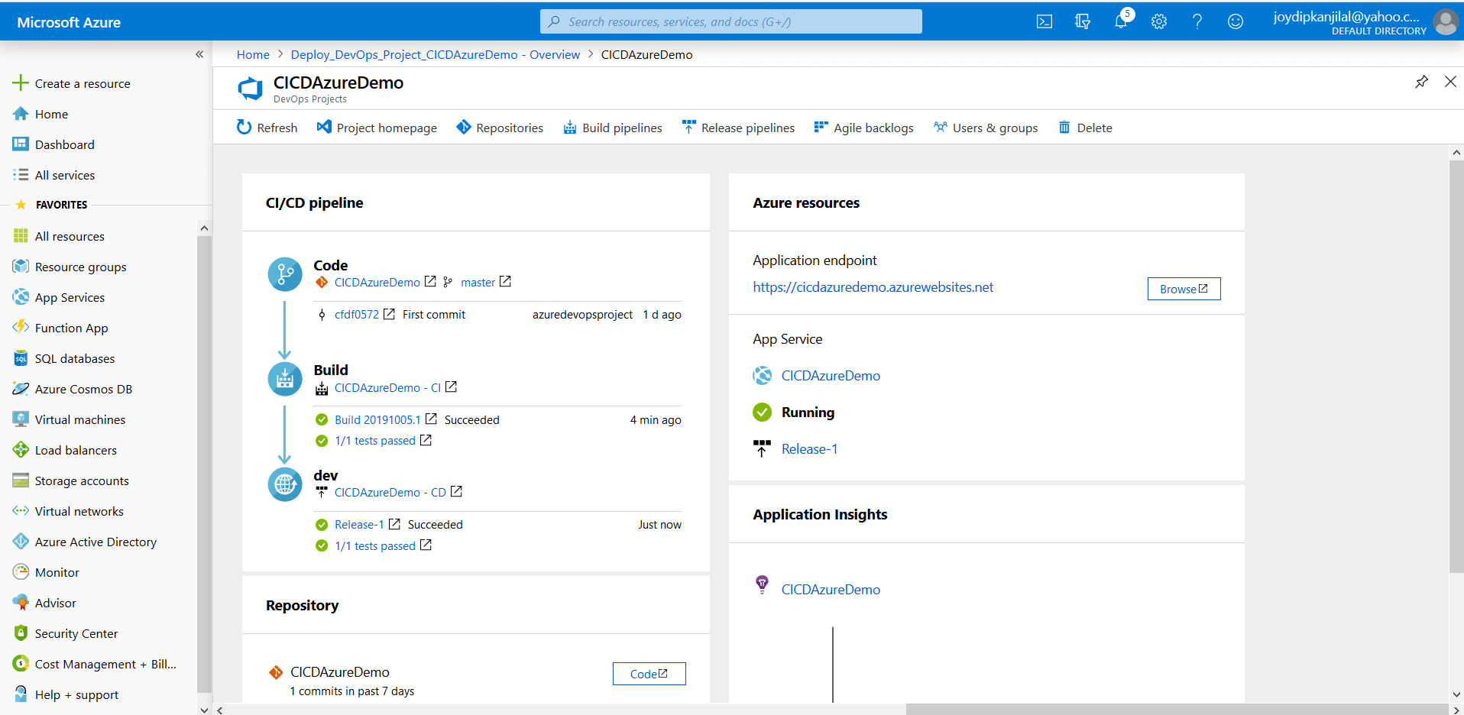The width and height of the screenshot is (1464, 715).
Task: Open CICDAzureDemo Application Insights link
Action: (831, 589)
